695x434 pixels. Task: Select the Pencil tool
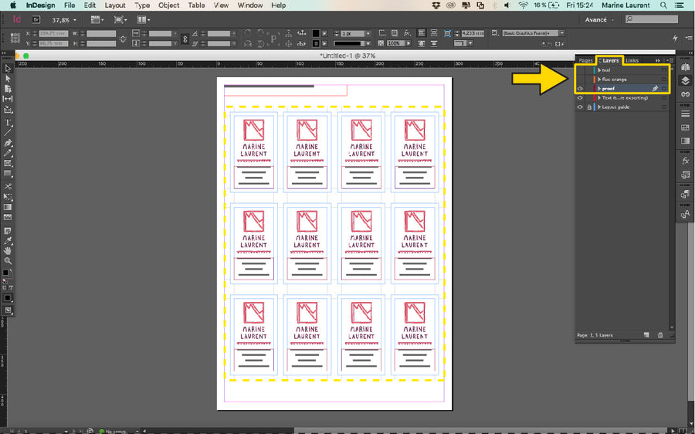tap(8, 153)
